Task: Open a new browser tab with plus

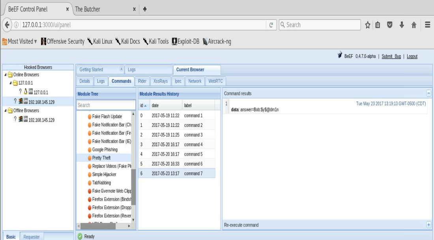Action: (145, 9)
